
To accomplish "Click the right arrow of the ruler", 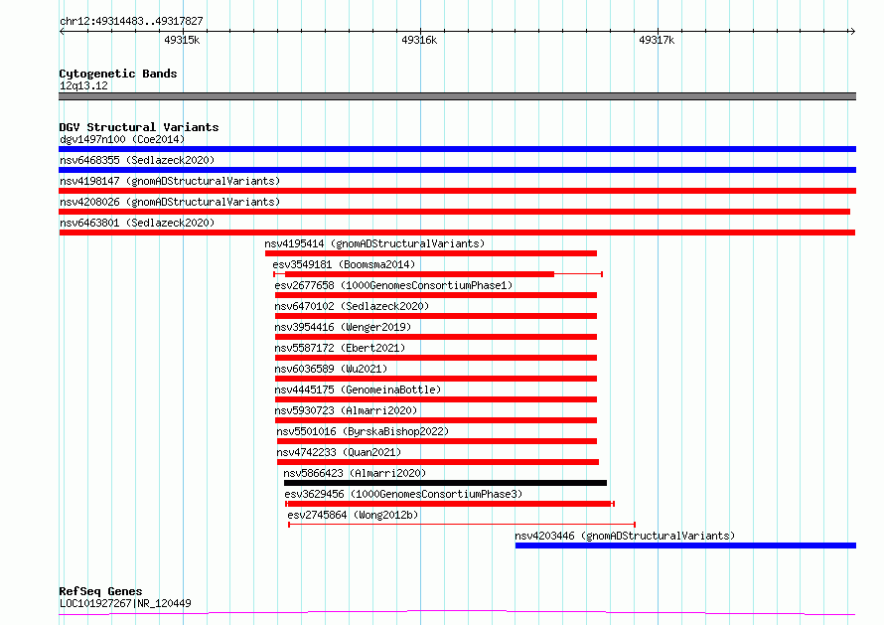I will coord(852,31).
